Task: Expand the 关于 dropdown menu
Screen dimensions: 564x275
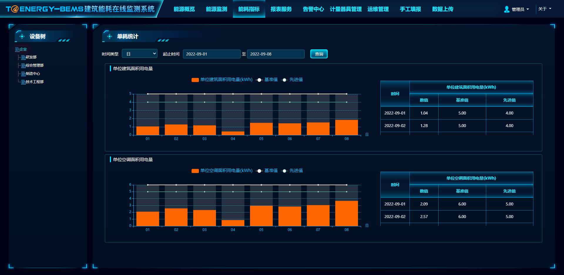Action: coord(545,9)
